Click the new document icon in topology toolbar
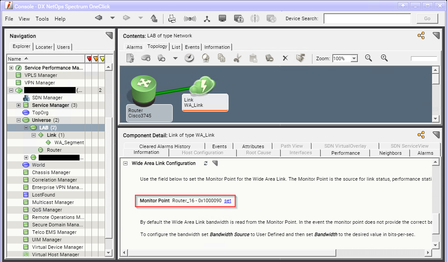447x262 pixels. tap(130, 58)
